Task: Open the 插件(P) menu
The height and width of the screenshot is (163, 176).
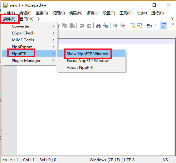Action: coord(9,19)
